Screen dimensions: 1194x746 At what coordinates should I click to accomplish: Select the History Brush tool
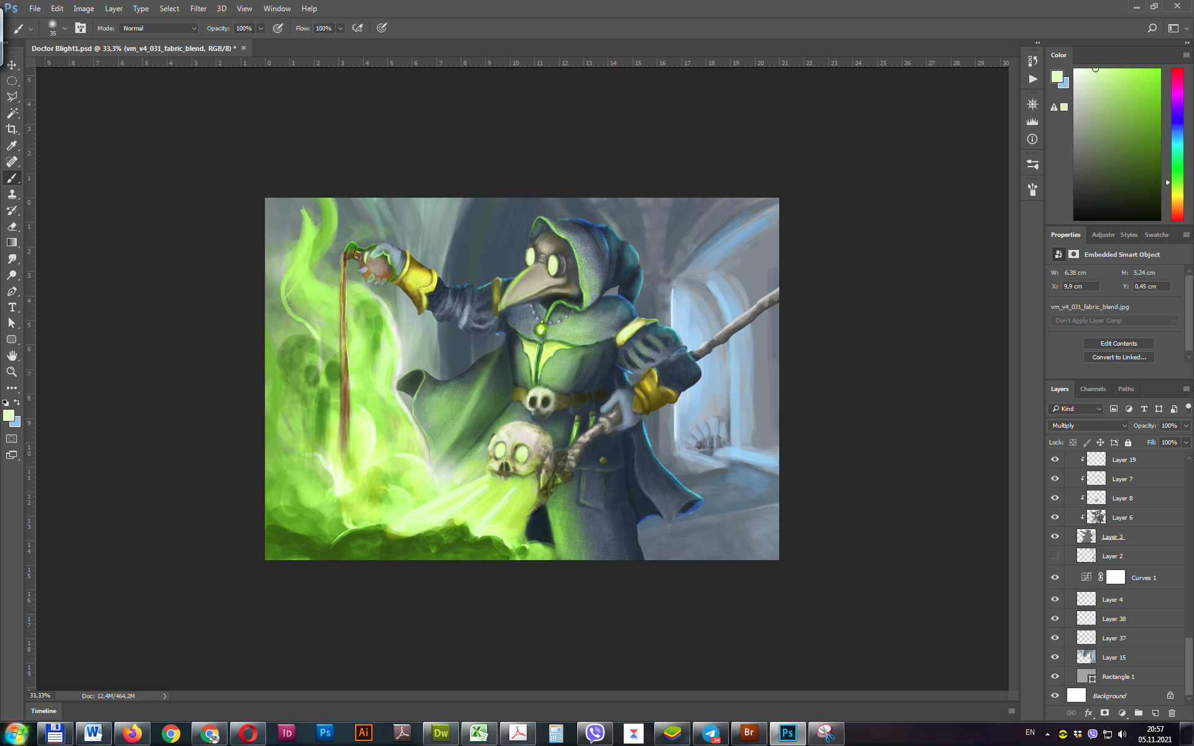[x=12, y=210]
